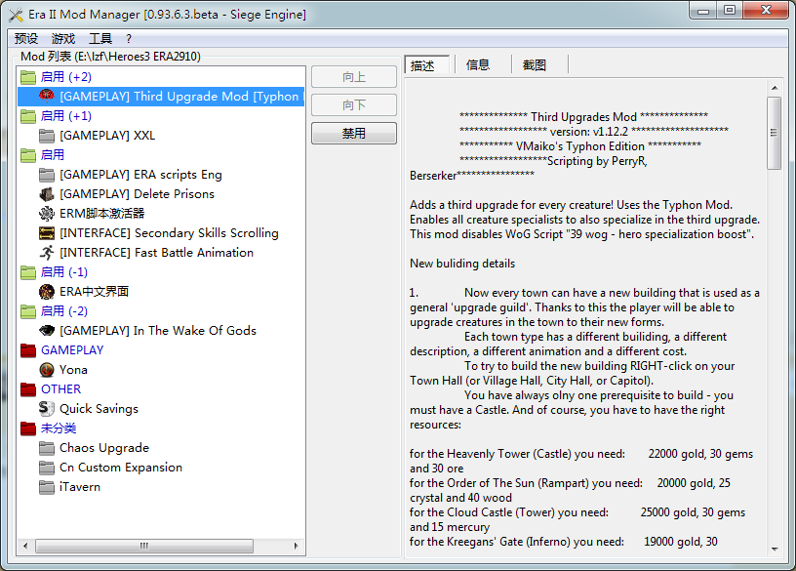
Task: Switch to the 信息 tab
Action: tap(478, 65)
